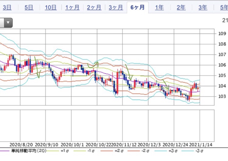Image resolution: width=228 pixels, height=161 pixels.
Task: Click the 105 price axis label
Action: click(222, 75)
